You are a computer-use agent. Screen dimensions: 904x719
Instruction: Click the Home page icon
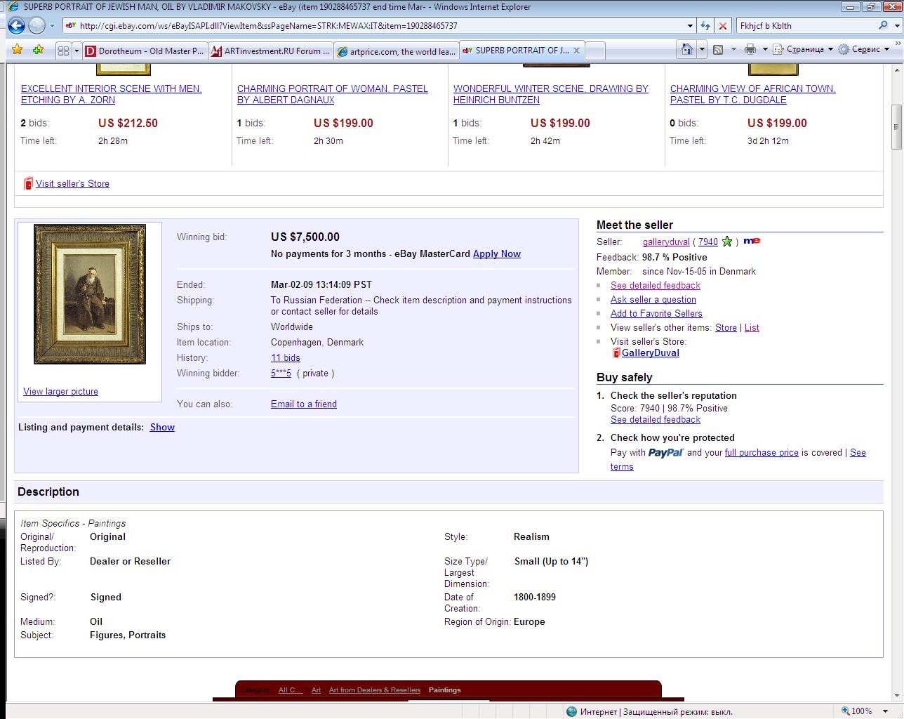tap(686, 49)
